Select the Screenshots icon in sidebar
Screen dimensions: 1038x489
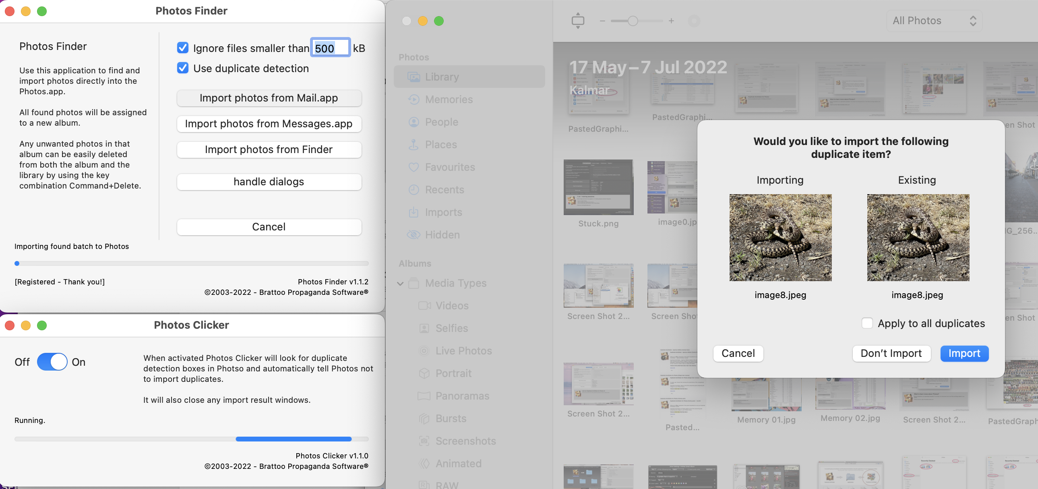click(x=424, y=441)
